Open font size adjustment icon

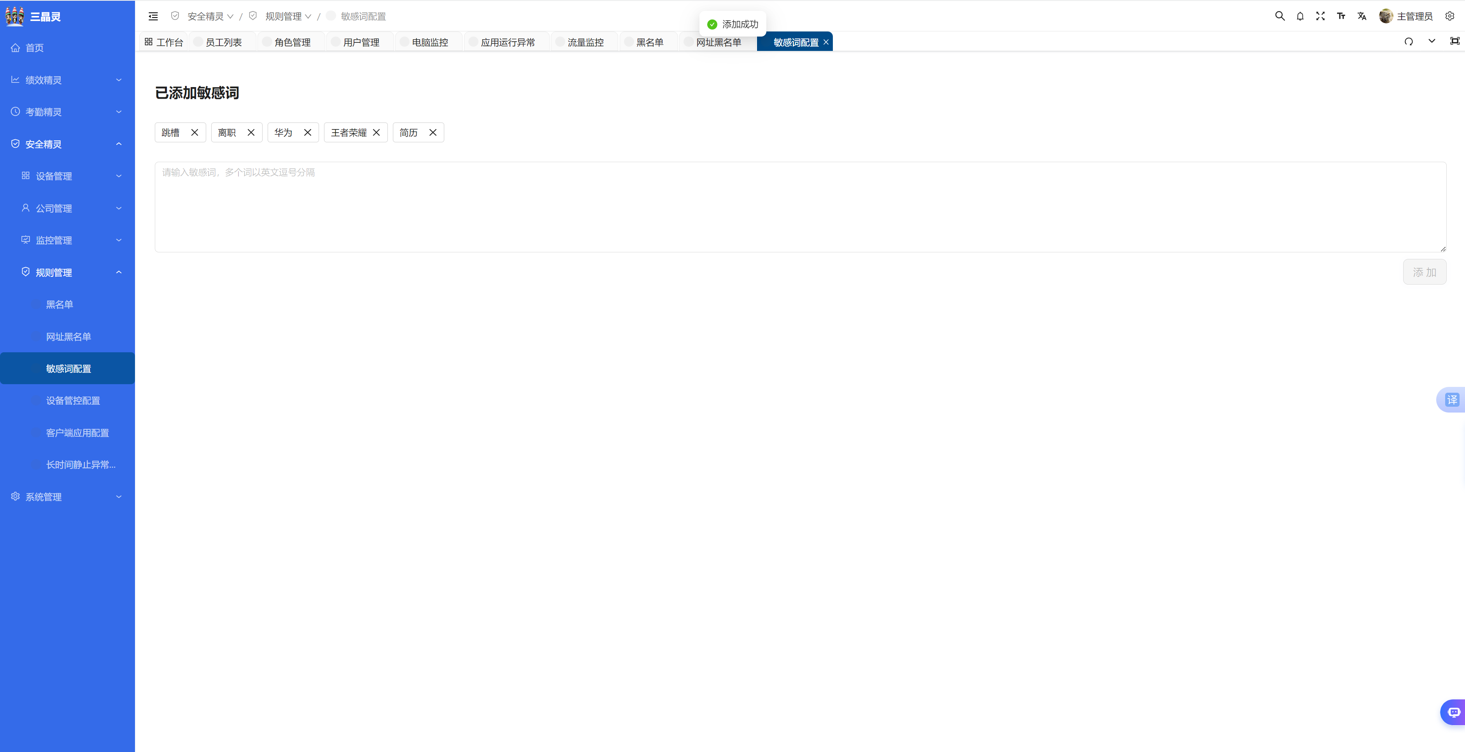click(1341, 16)
